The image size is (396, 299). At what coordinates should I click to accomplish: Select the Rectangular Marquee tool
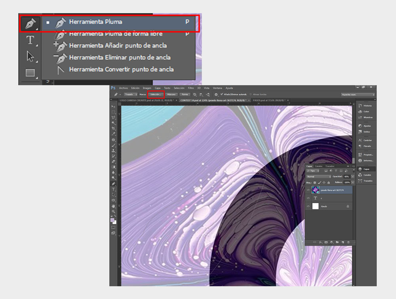pyautogui.click(x=113, y=112)
